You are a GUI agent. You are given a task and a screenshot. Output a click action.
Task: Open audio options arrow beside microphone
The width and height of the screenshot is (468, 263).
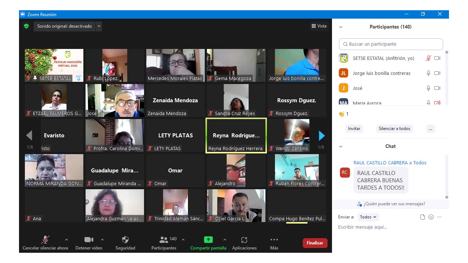click(66, 240)
